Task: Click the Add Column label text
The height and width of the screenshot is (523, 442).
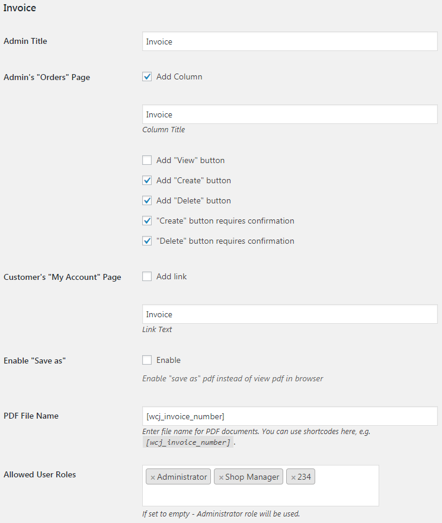Action: coord(180,76)
